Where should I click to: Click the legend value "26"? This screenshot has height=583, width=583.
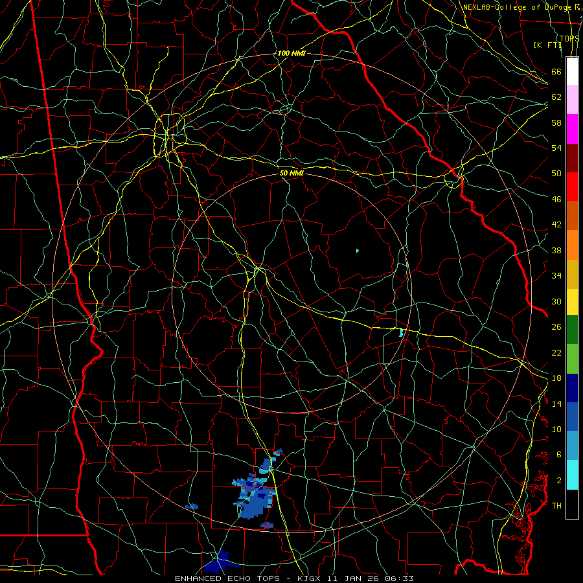(556, 327)
